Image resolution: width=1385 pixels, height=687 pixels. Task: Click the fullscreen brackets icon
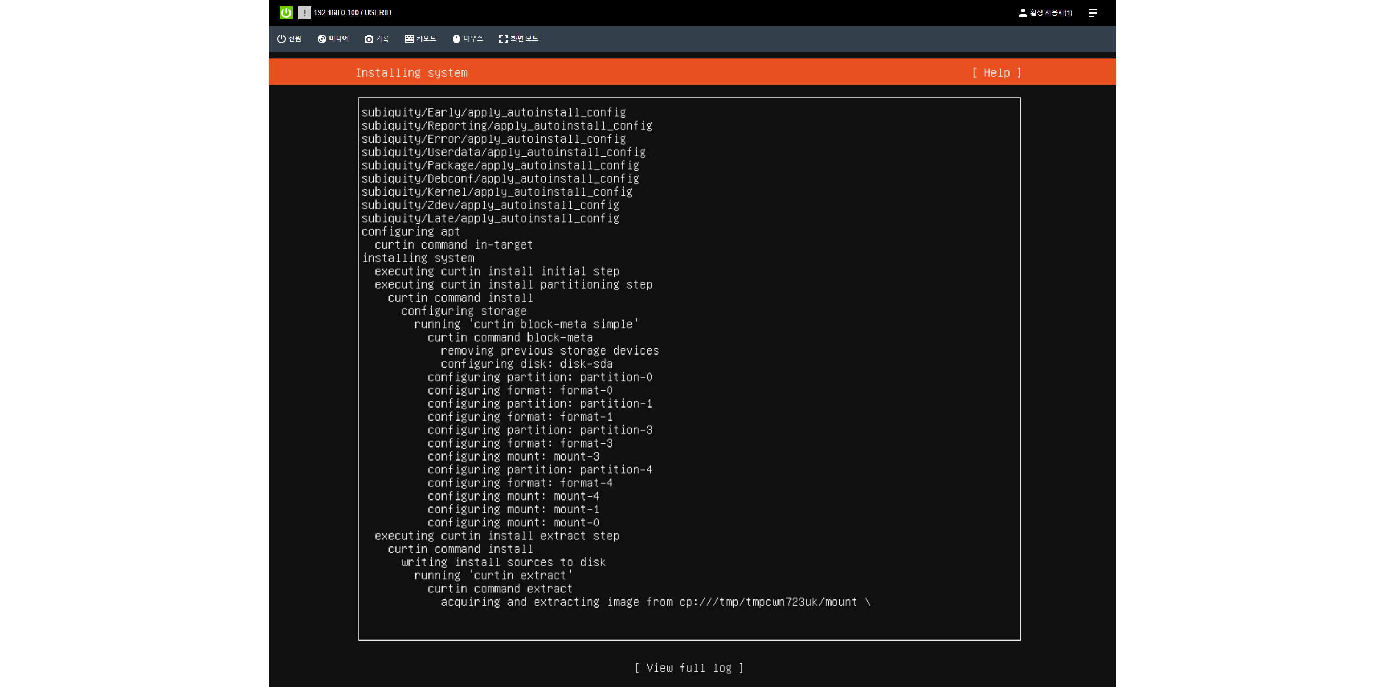(x=503, y=39)
